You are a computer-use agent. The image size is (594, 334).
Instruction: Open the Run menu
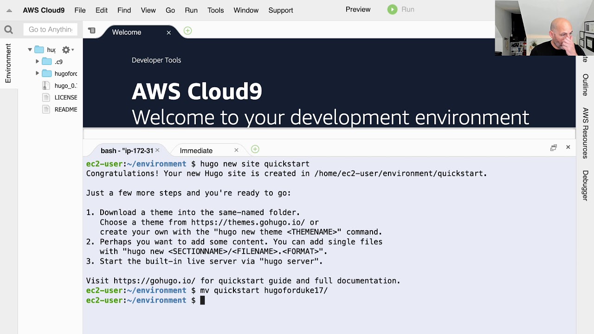(x=191, y=10)
